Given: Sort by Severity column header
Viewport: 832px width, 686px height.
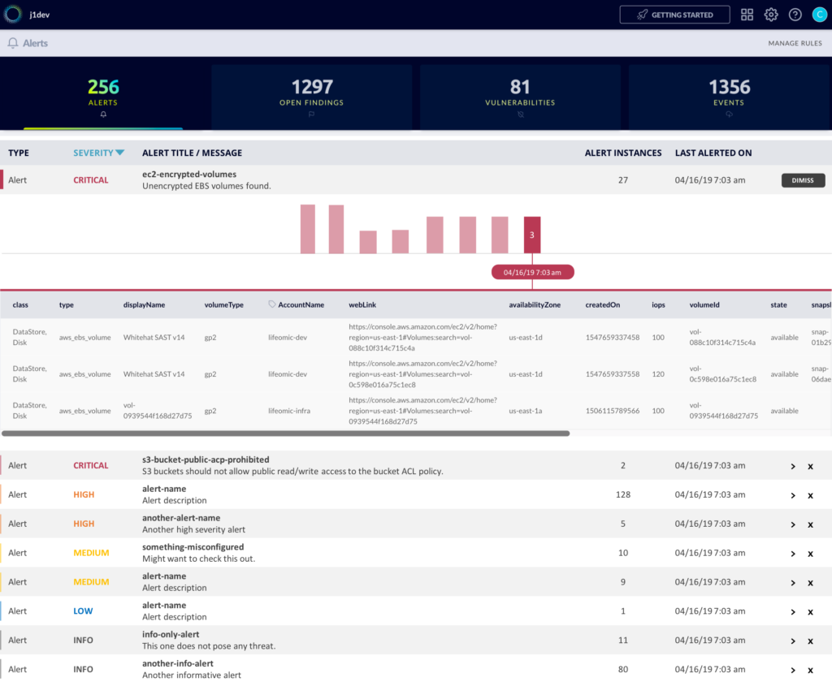Looking at the screenshot, I should (x=97, y=153).
